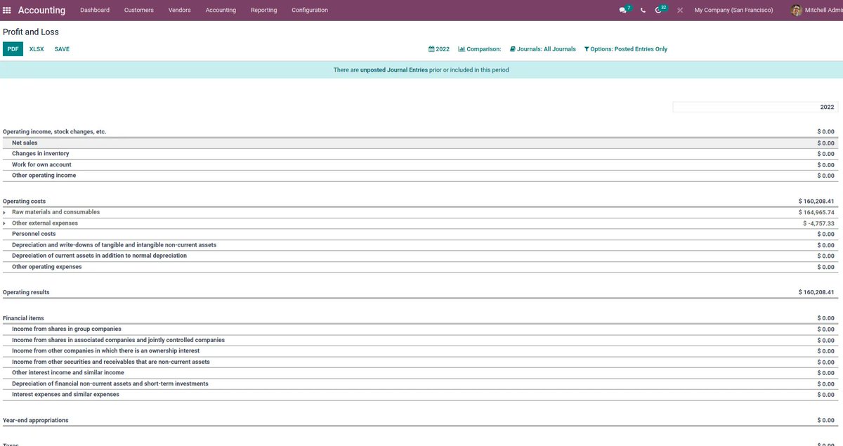Click the Mitchell Admin avatar picture
The image size is (843, 446).
(796, 10)
